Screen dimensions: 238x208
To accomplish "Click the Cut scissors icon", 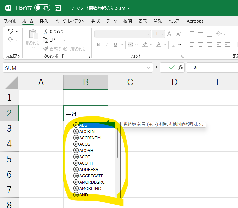I will tap(46, 31).
